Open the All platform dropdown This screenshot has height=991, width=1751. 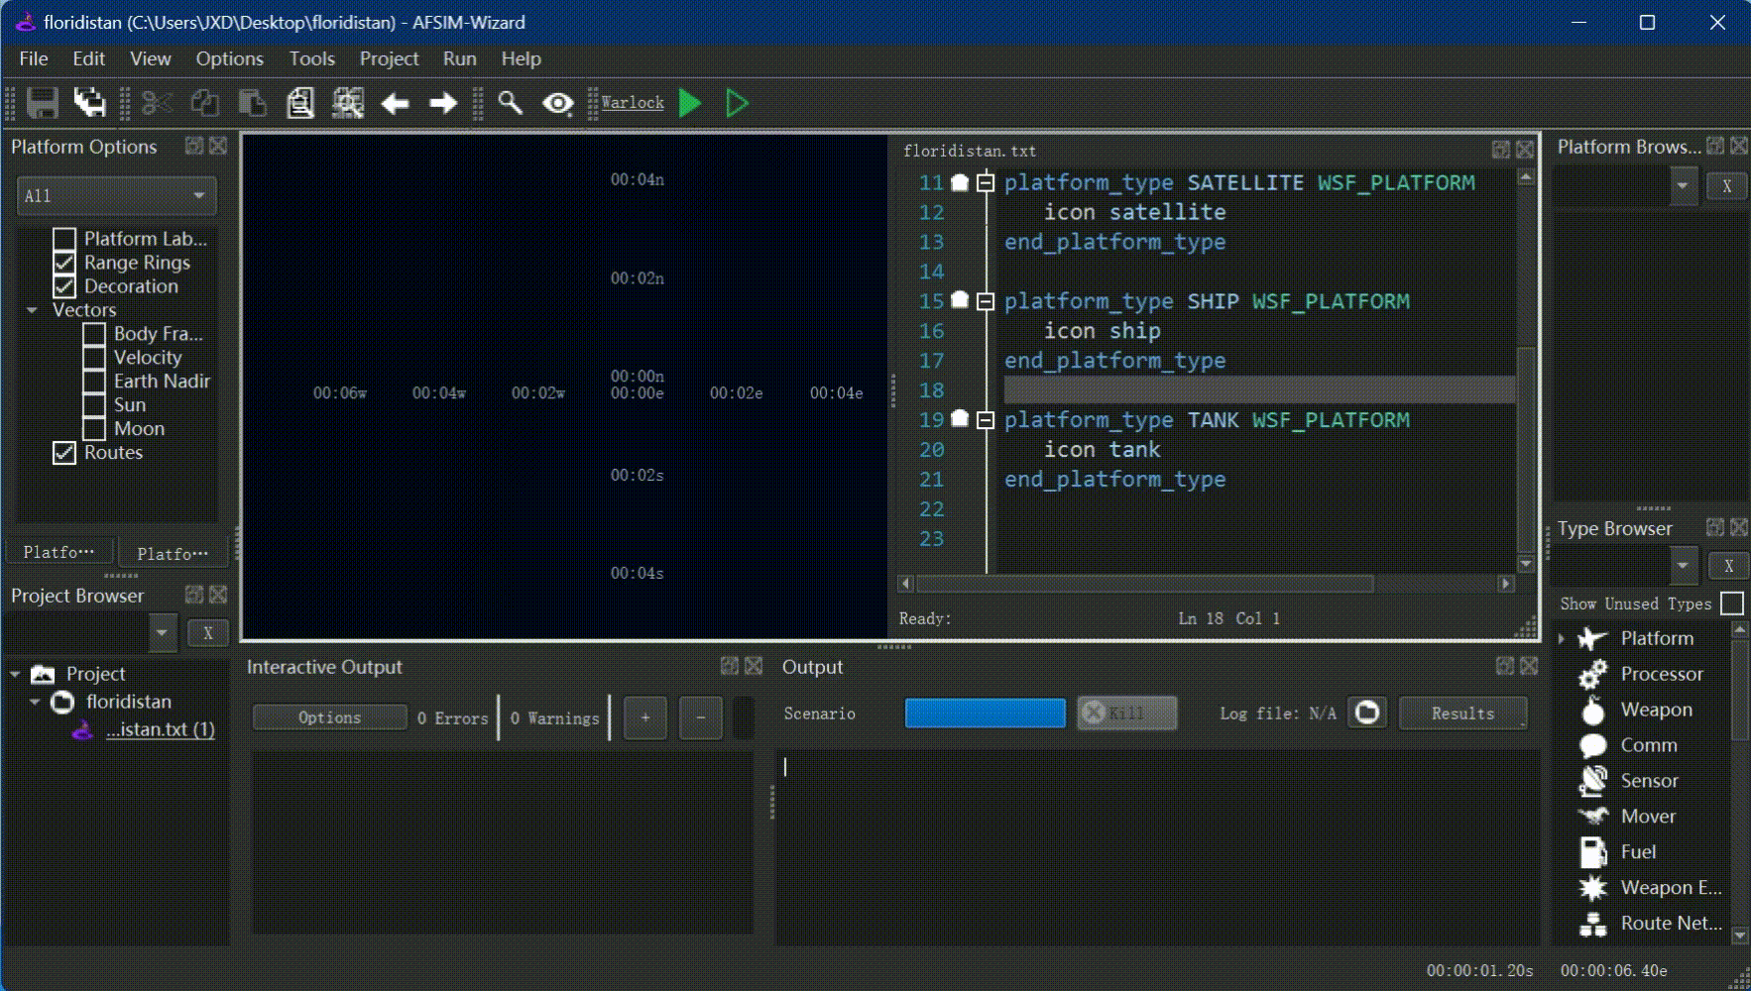116,195
